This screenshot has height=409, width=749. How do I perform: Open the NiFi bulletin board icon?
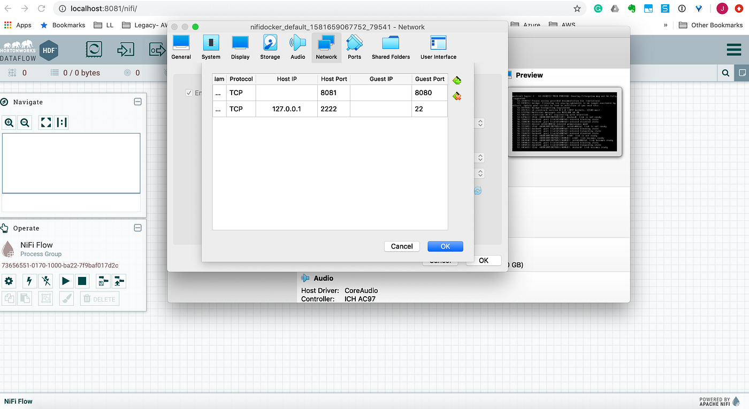[x=742, y=73]
